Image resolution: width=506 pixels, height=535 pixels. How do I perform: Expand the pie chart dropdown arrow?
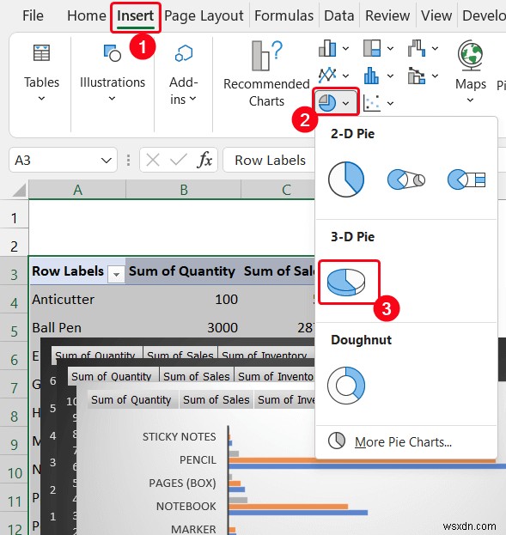[x=345, y=103]
